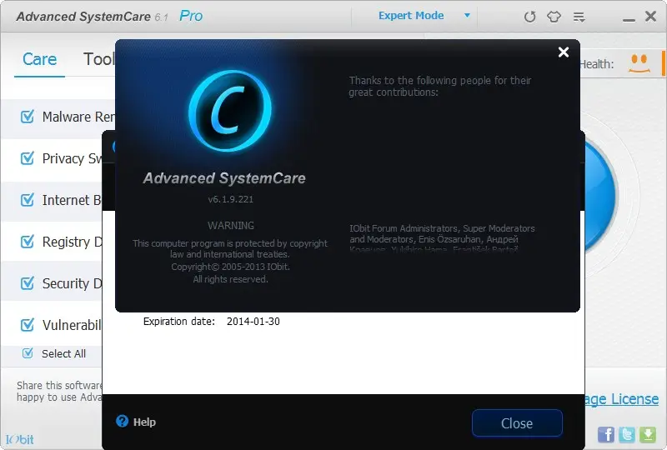The width and height of the screenshot is (667, 450).
Task: Uncheck the Privacy Sweep checkbox
Action: (x=28, y=158)
